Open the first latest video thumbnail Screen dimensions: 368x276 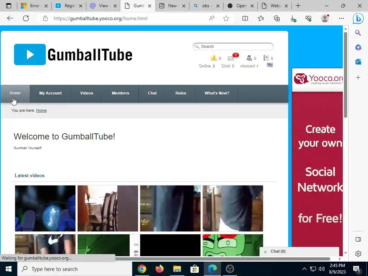tap(45, 208)
